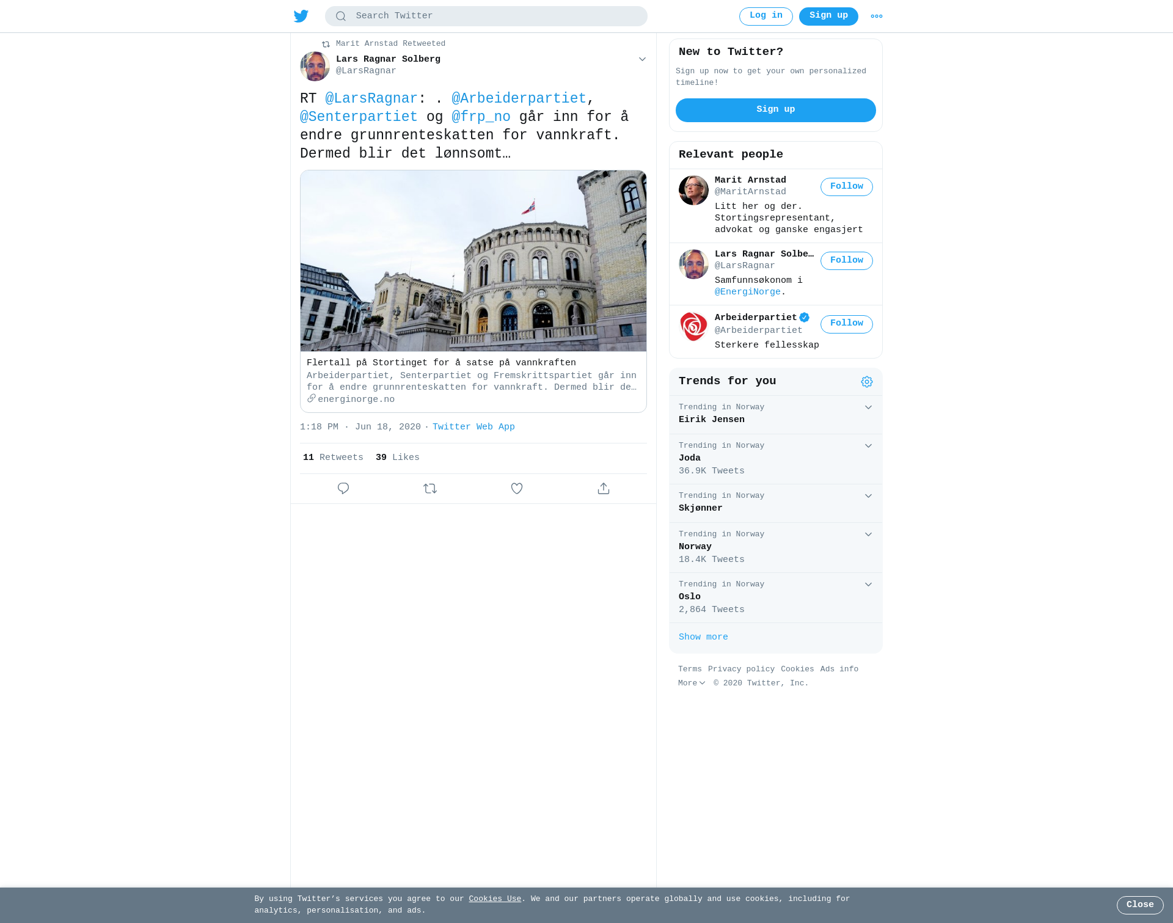This screenshot has width=1173, height=923.
Task: Open the Joda trending topic
Action: 776,459
